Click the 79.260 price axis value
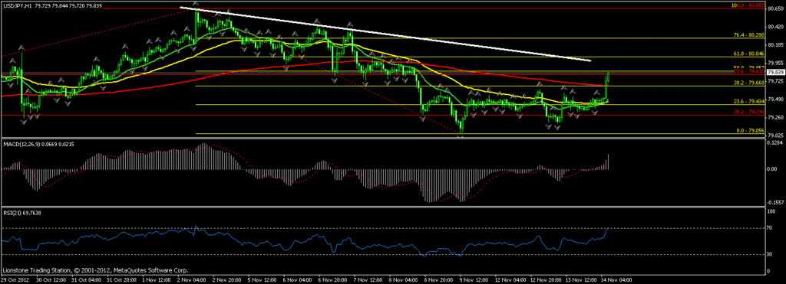 click(x=775, y=117)
